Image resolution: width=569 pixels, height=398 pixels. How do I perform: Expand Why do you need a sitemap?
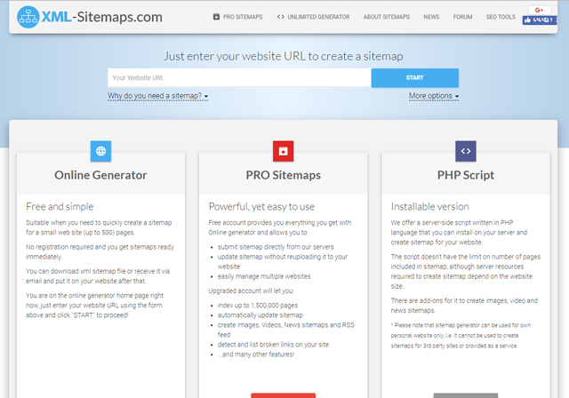pyautogui.click(x=157, y=96)
